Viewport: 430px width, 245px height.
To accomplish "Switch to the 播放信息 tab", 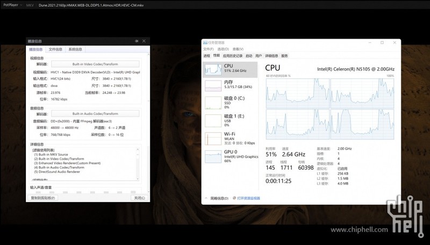I will (36, 49).
